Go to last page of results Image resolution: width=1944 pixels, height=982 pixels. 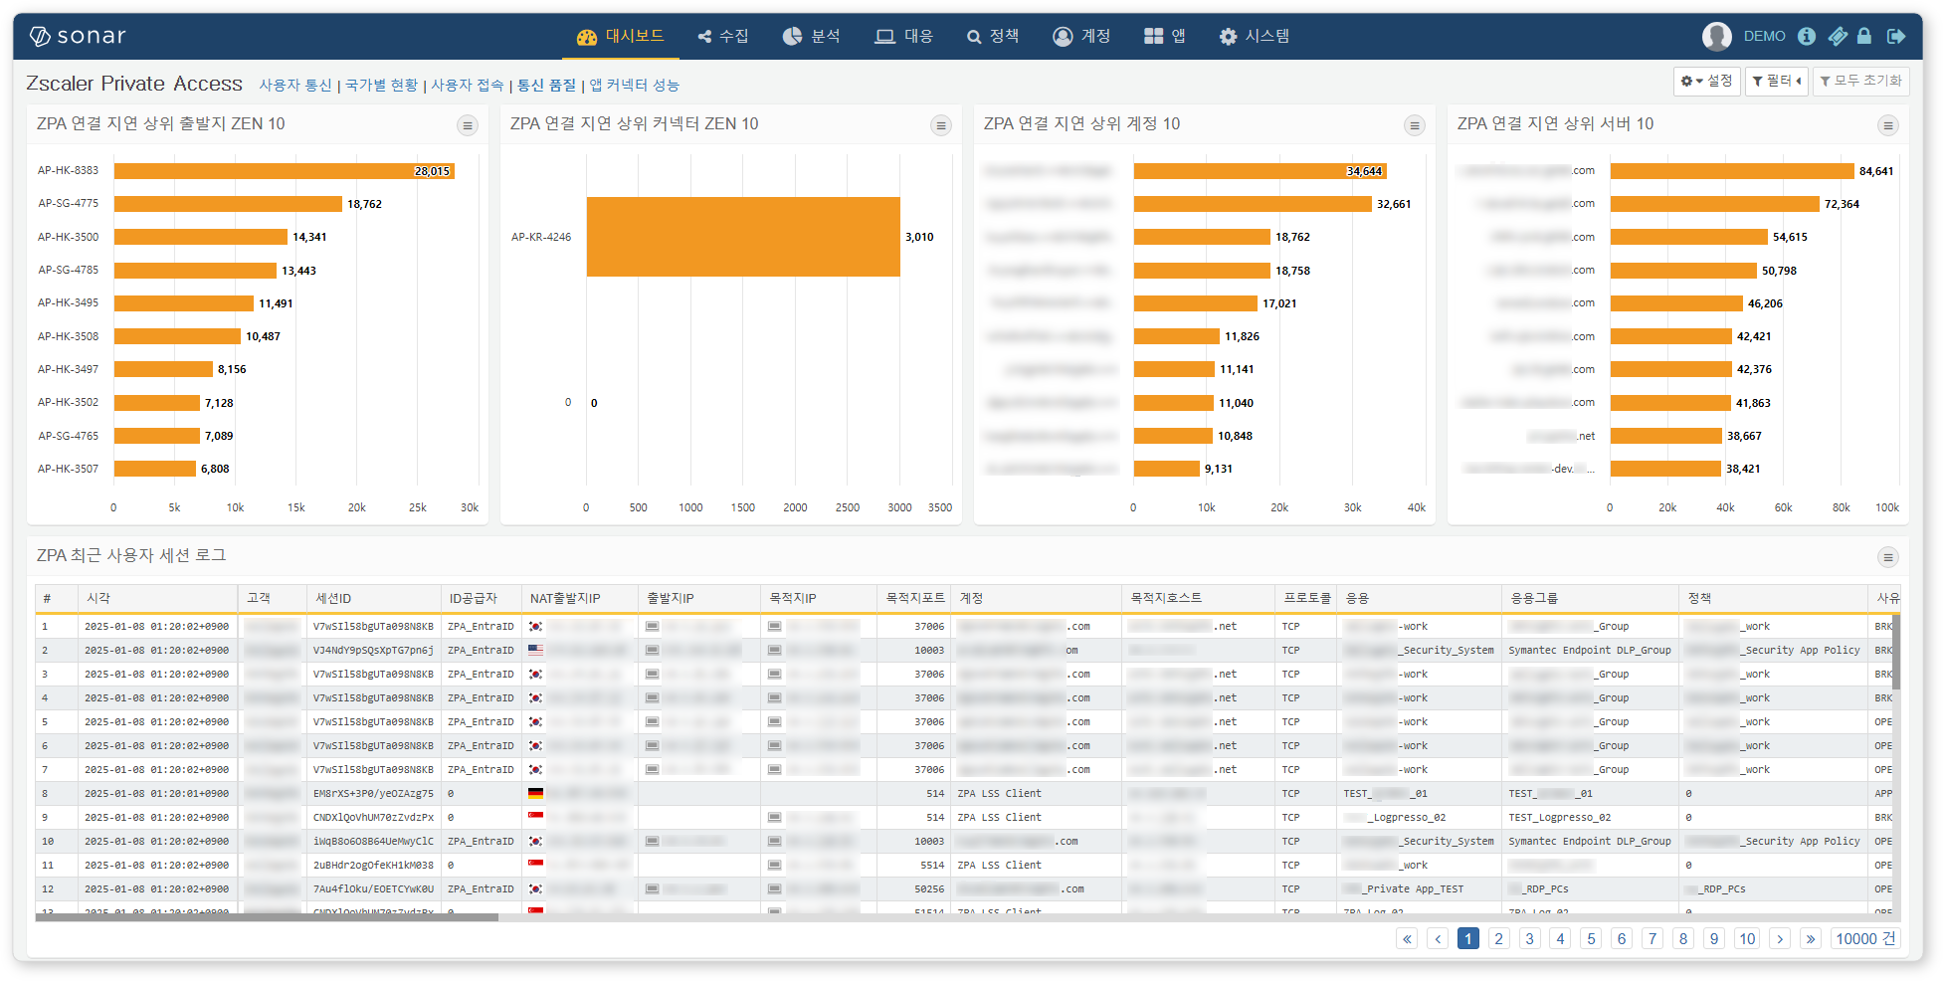click(x=1811, y=938)
